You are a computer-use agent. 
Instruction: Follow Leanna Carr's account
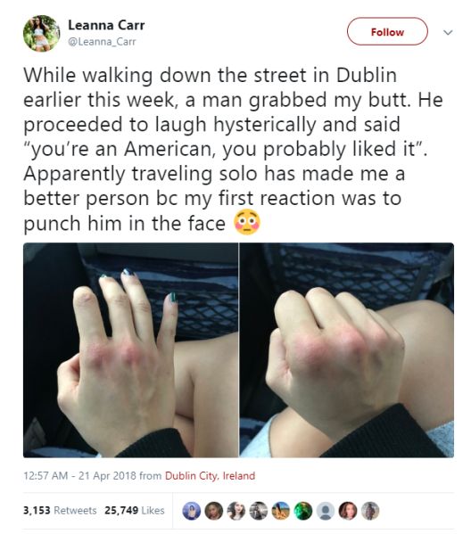coord(387,32)
